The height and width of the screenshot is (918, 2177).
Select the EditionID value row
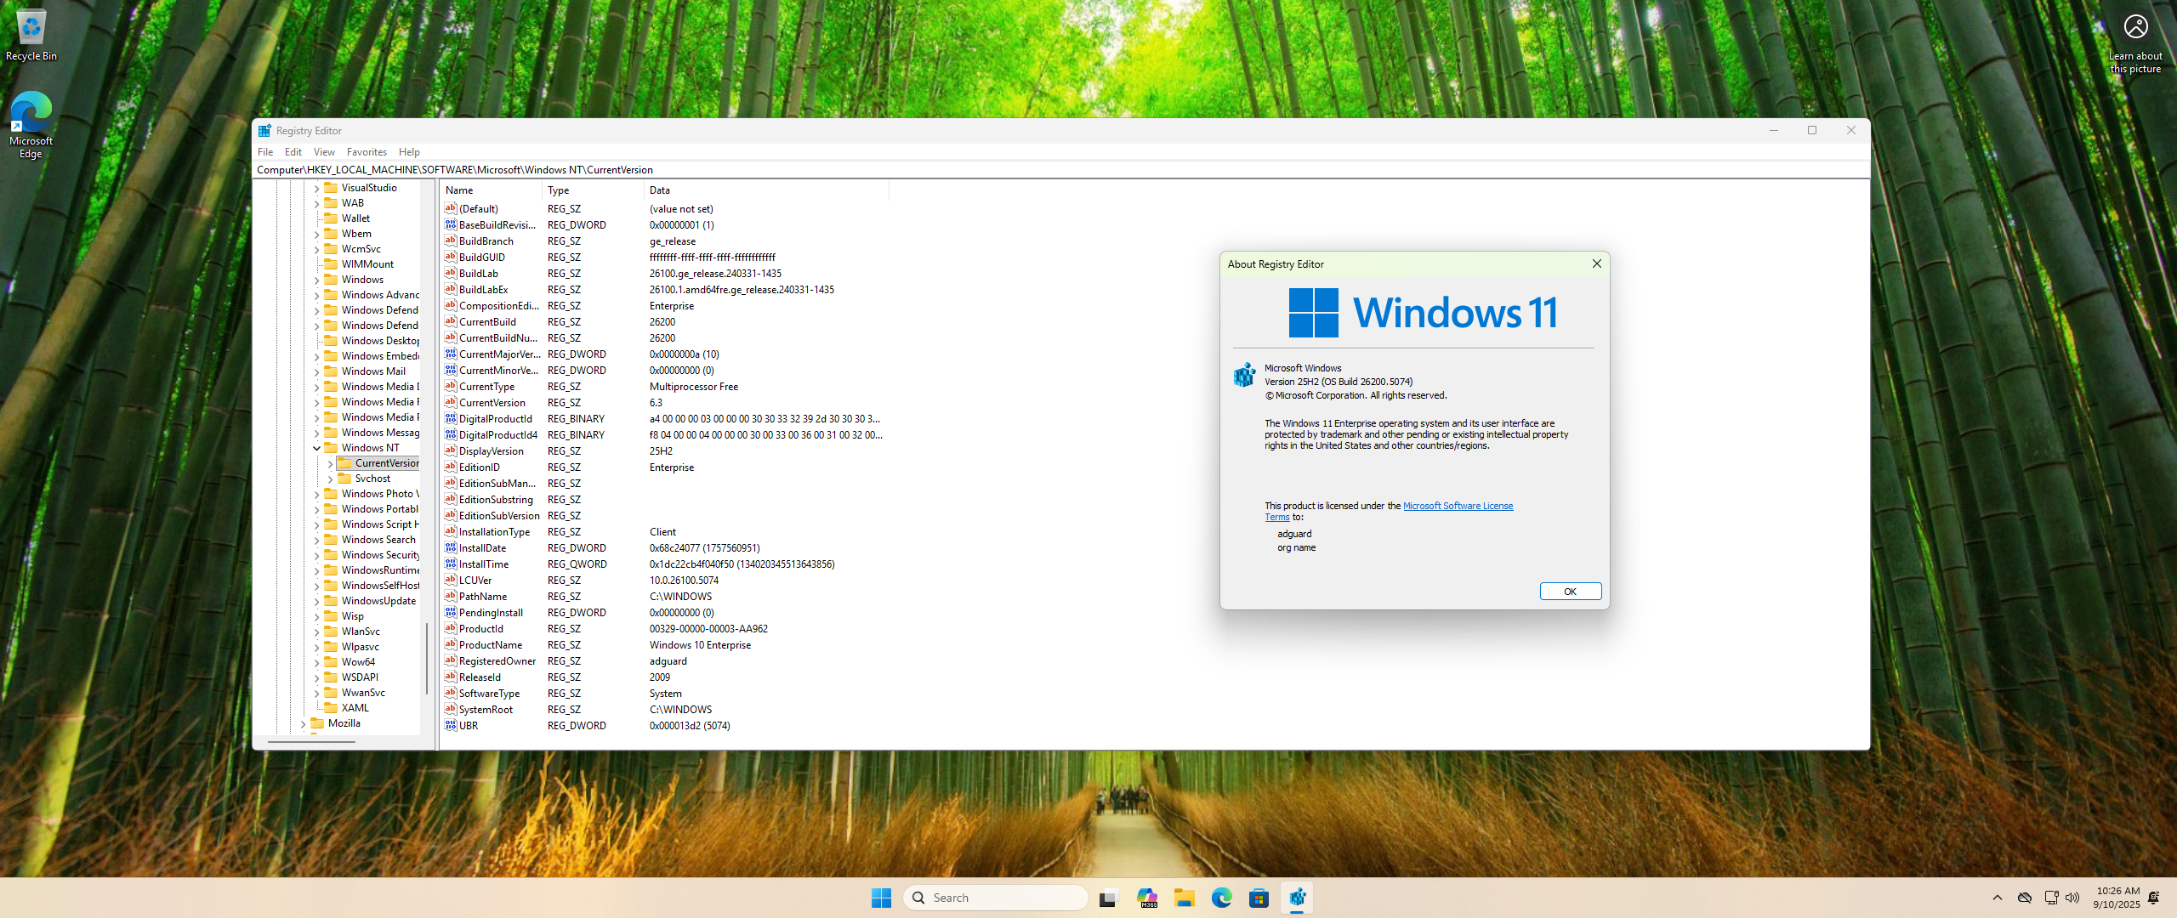coord(663,467)
